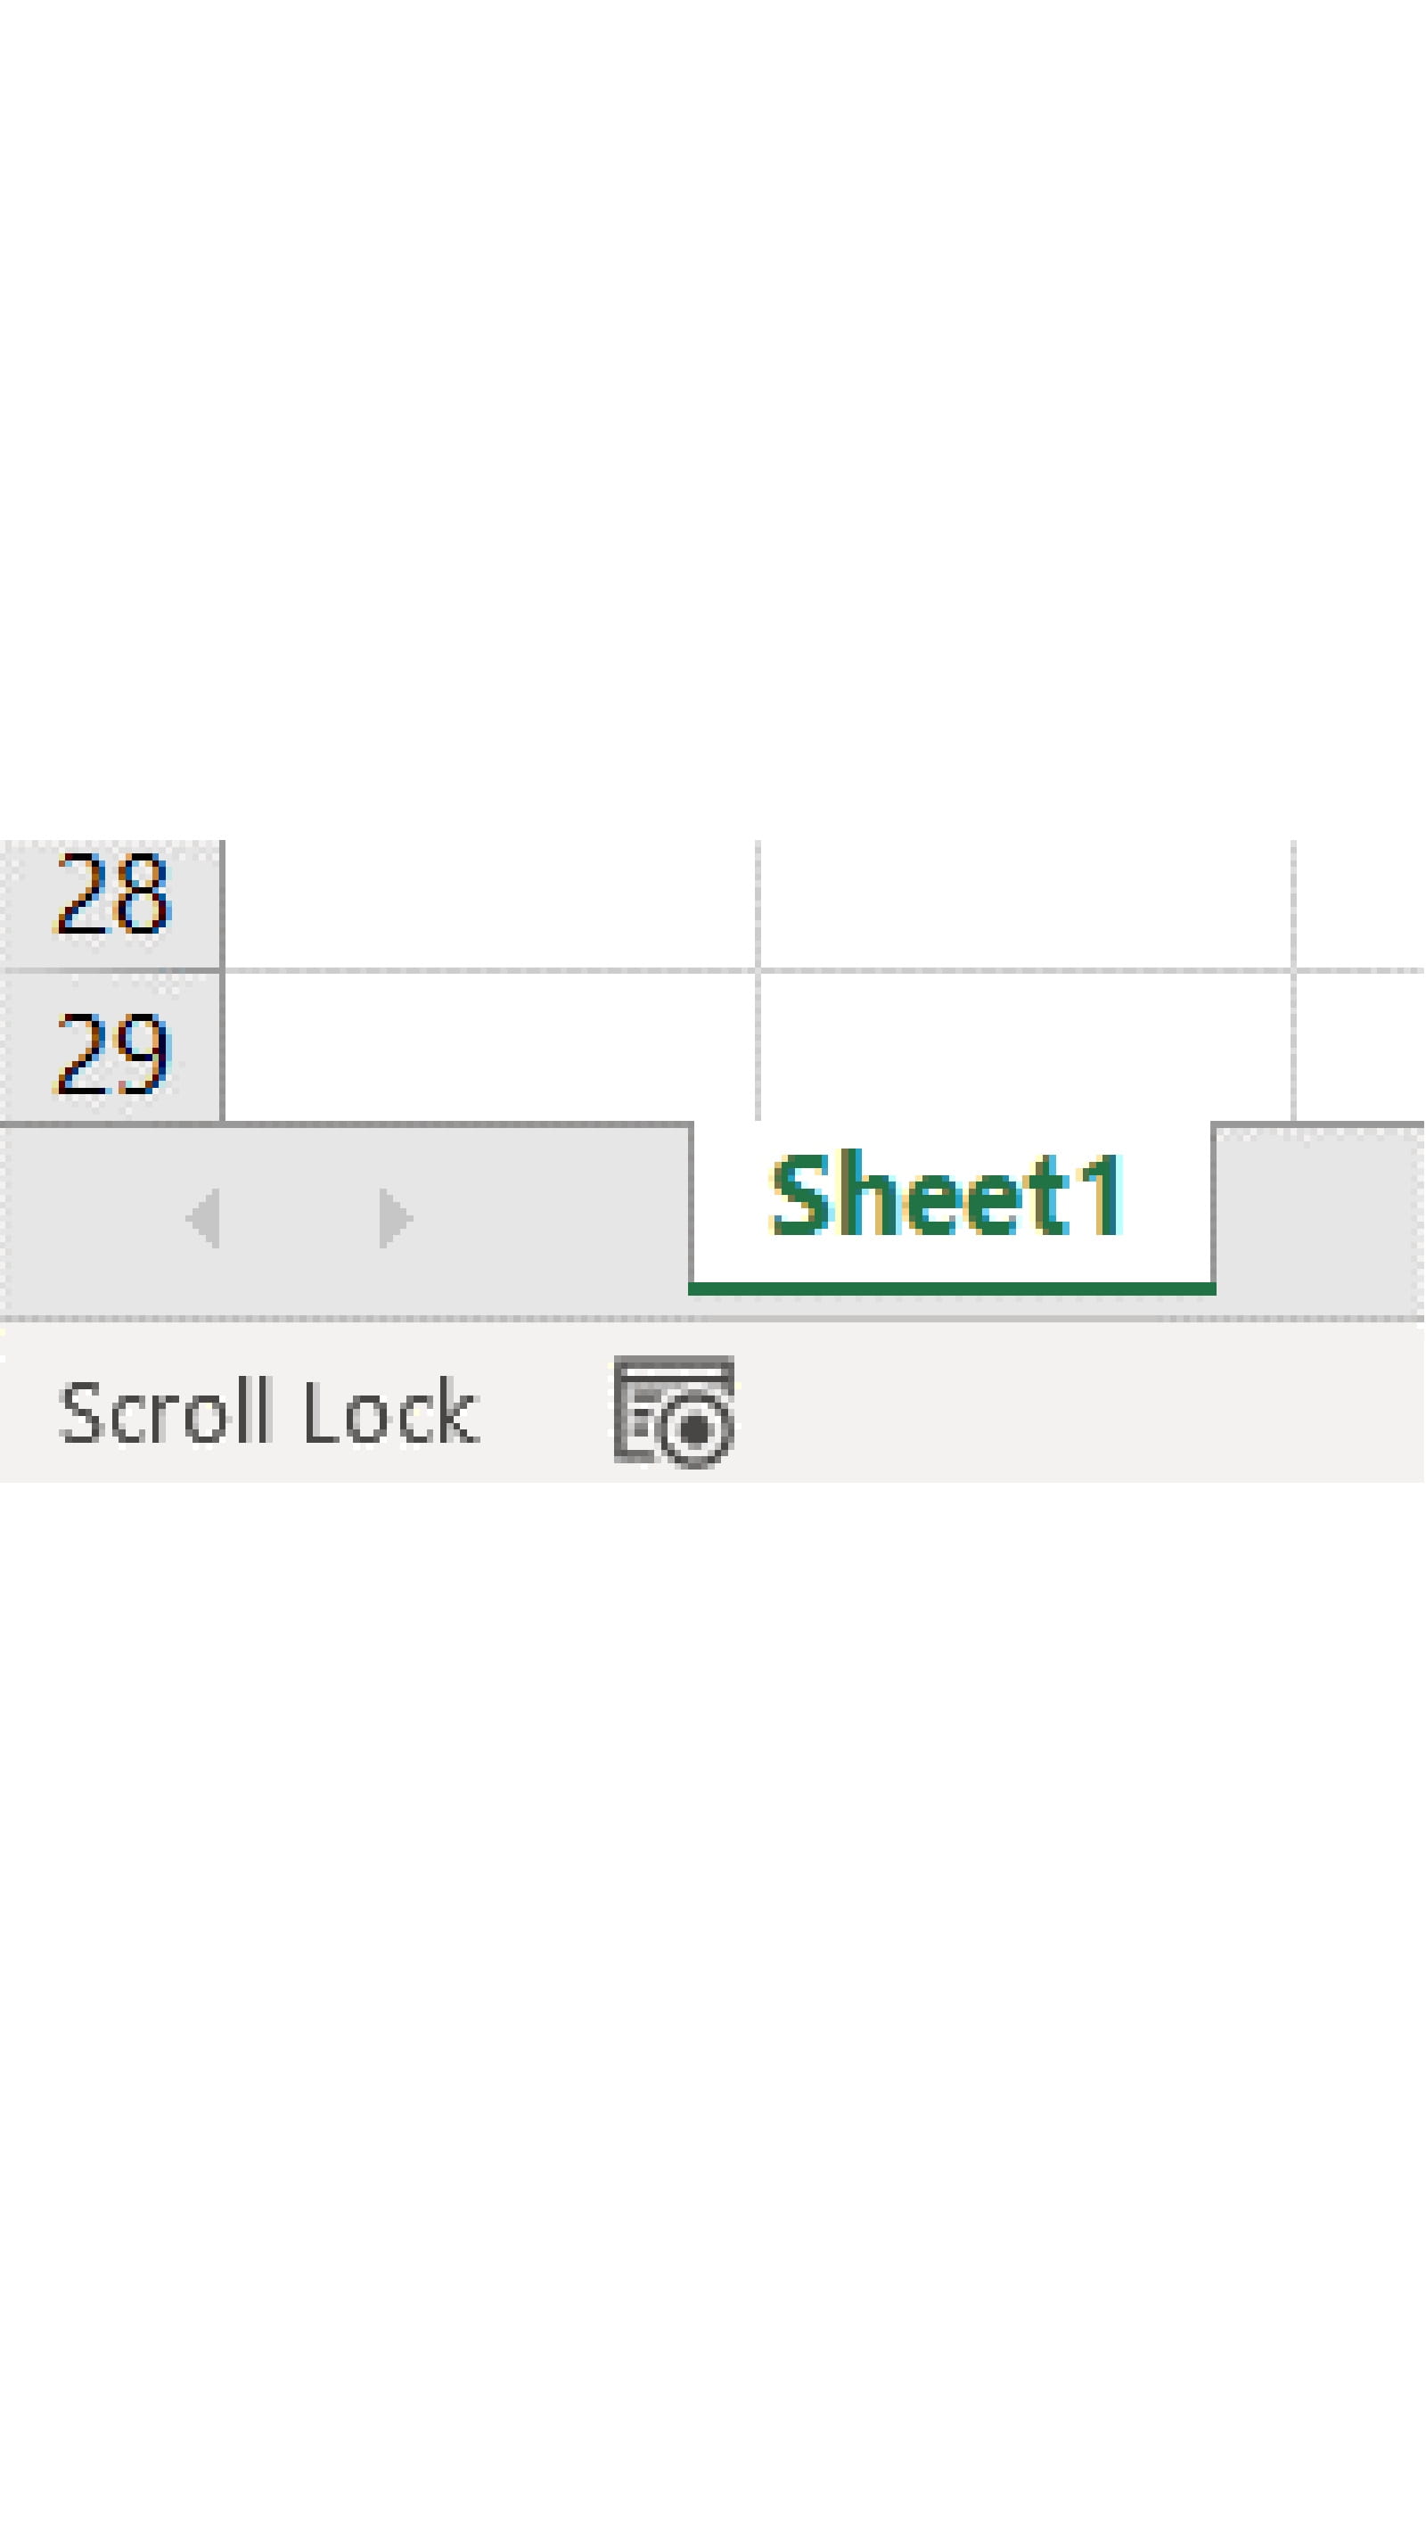Screen dimensions: 1426x2536
Task: Click empty tab bar area right of Sheet1
Action: 1321,1219
